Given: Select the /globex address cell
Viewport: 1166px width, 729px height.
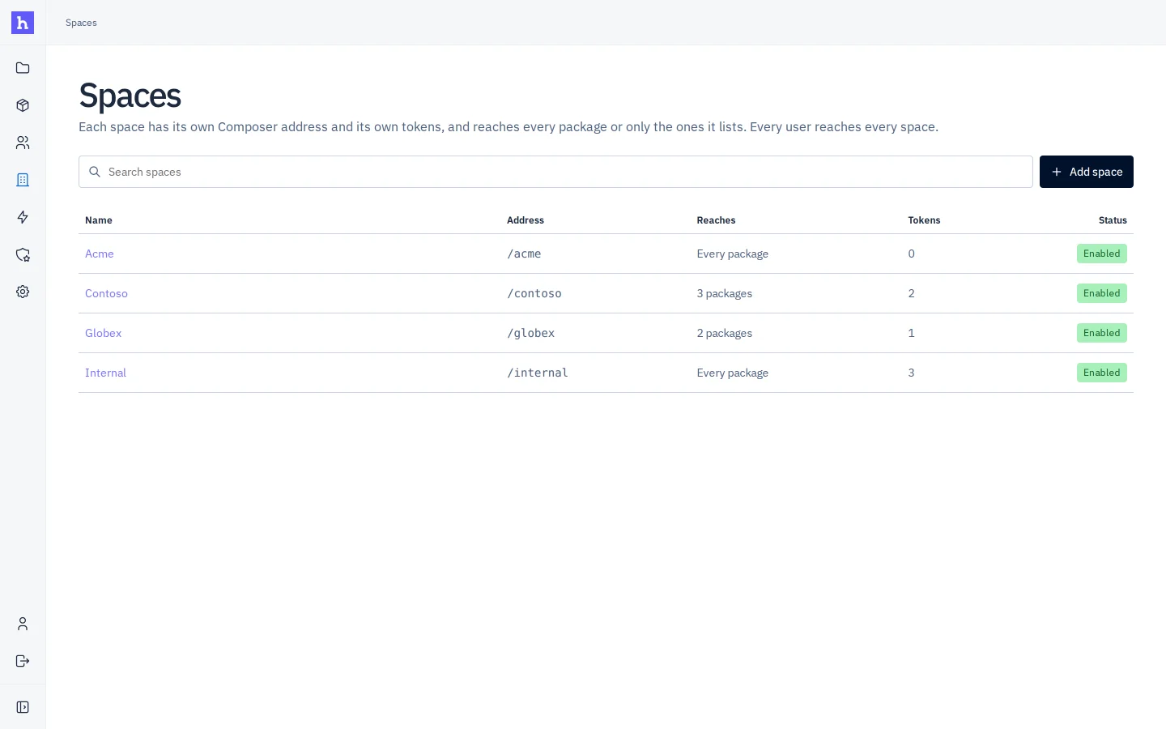Looking at the screenshot, I should click(531, 333).
